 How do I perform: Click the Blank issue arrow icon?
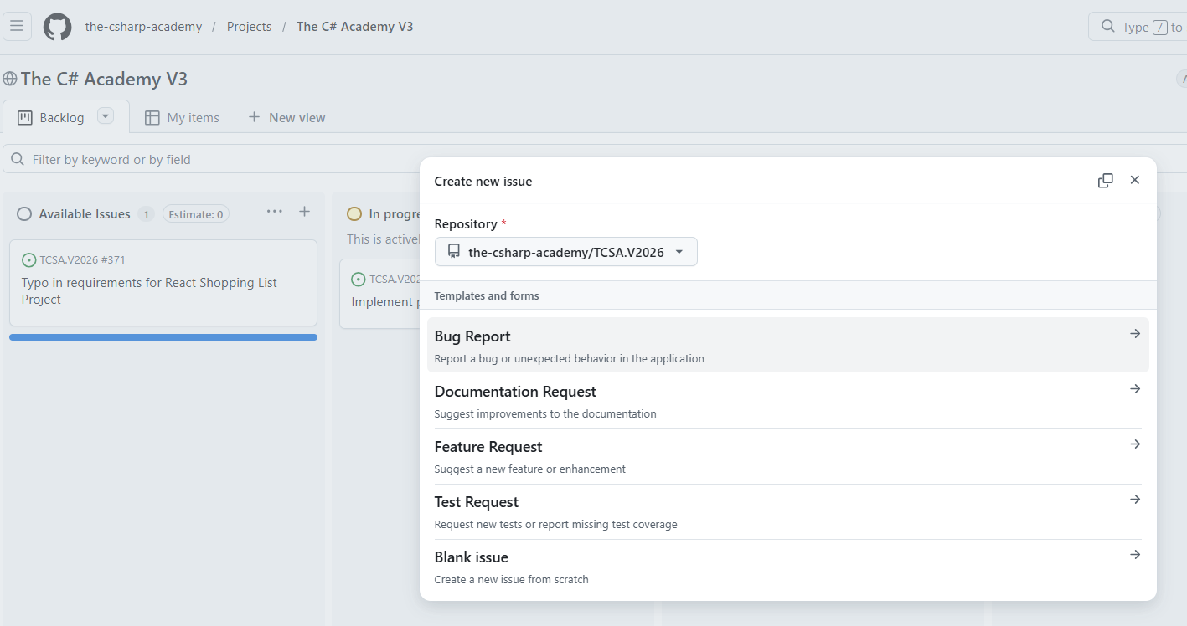[x=1135, y=555]
